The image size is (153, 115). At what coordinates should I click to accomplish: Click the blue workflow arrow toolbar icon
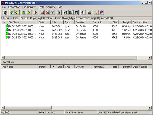tap(83, 13)
